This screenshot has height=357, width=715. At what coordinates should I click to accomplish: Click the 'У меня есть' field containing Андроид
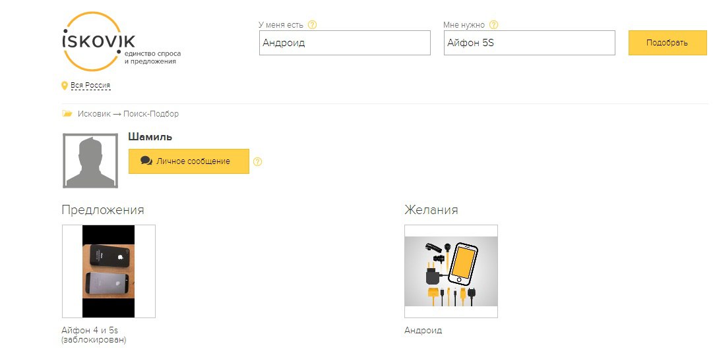click(345, 43)
